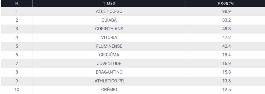Click the PROB(%) column header

[x=226, y=3]
